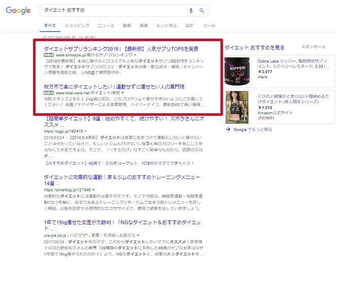
Task: Open result ダイエットに効果的な運動
Action: 122,180
